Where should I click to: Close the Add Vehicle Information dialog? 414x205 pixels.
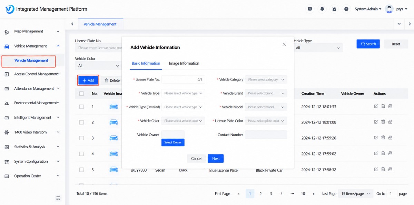tap(284, 44)
